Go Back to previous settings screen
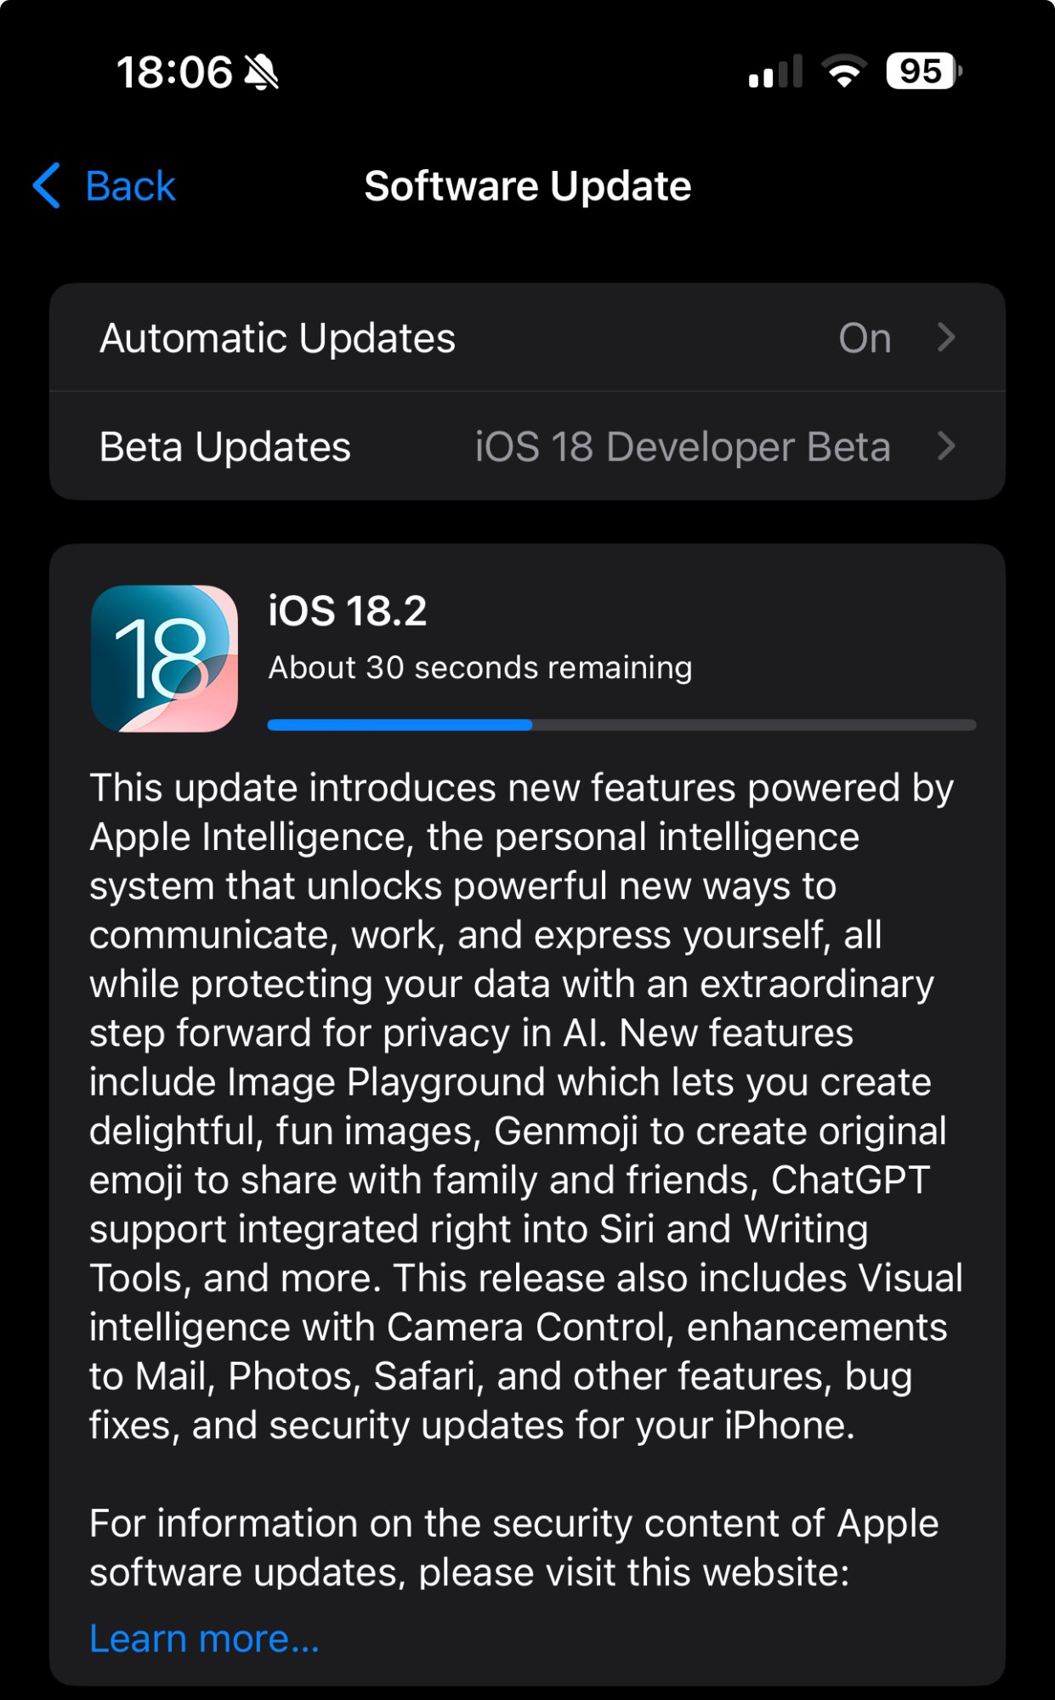The height and width of the screenshot is (1700, 1055). click(x=104, y=185)
